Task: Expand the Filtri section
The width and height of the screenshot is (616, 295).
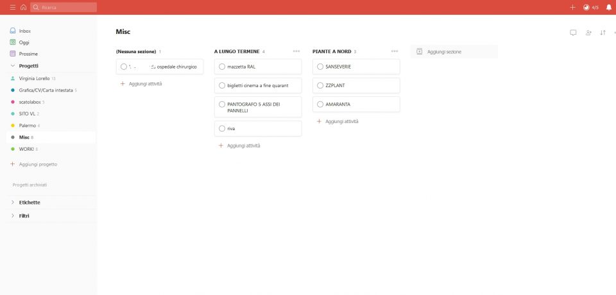Action: (x=13, y=215)
